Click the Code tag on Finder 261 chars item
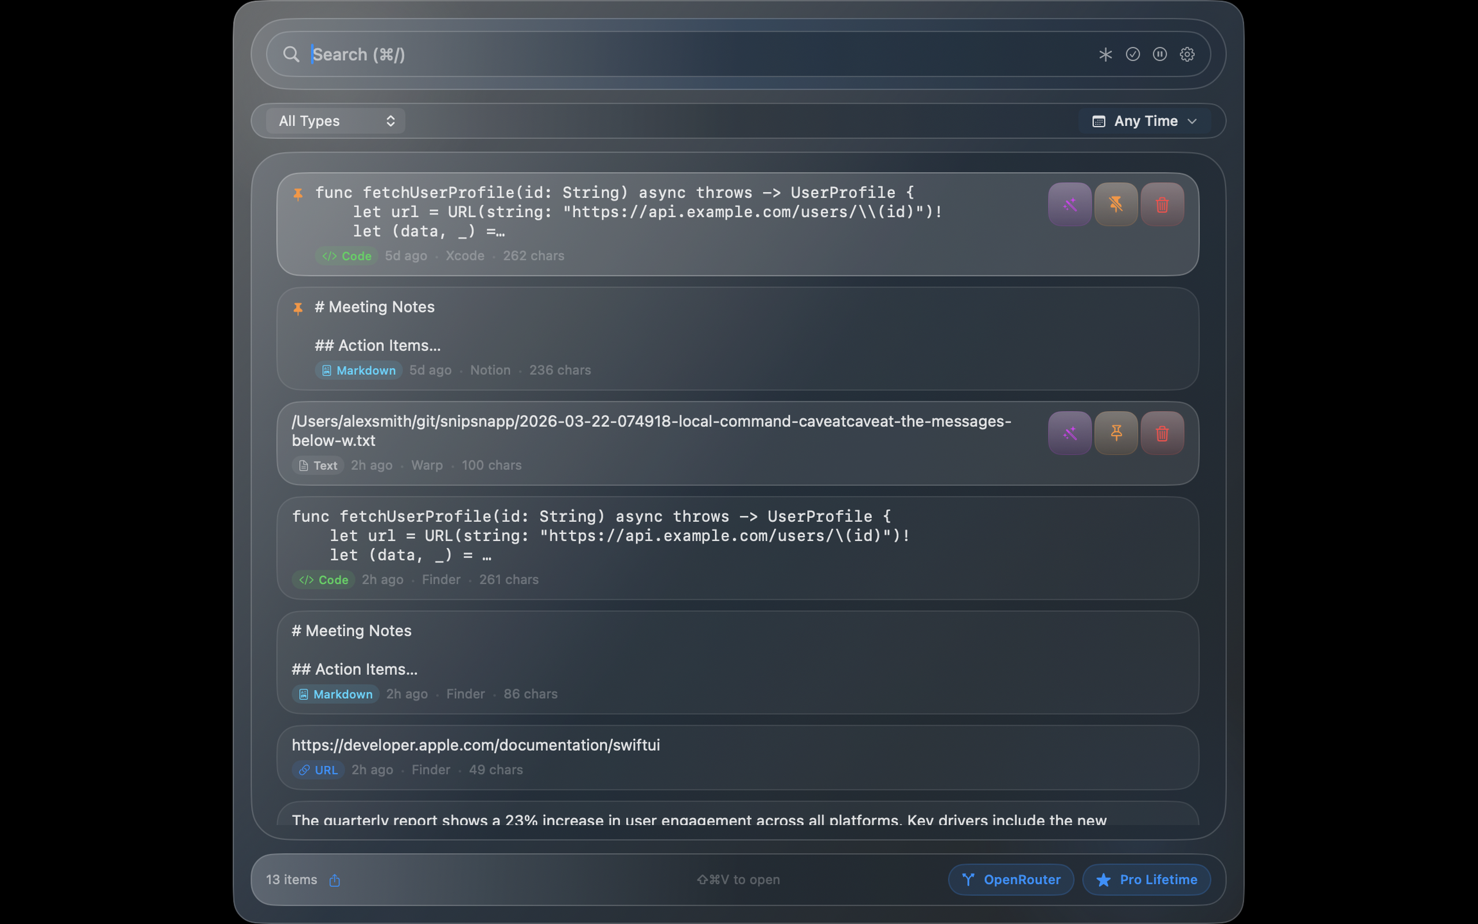1478x924 pixels. coord(324,580)
